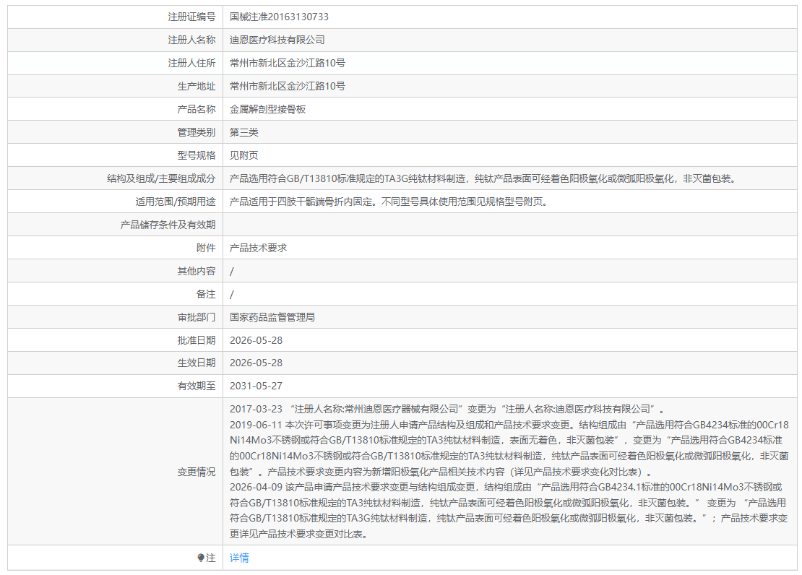Open the 详情 link in the 注 row
802x575 pixels.
click(x=239, y=558)
